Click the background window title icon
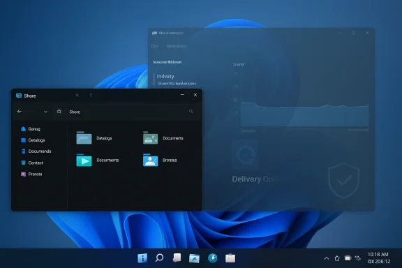The image size is (402, 268). point(154,33)
